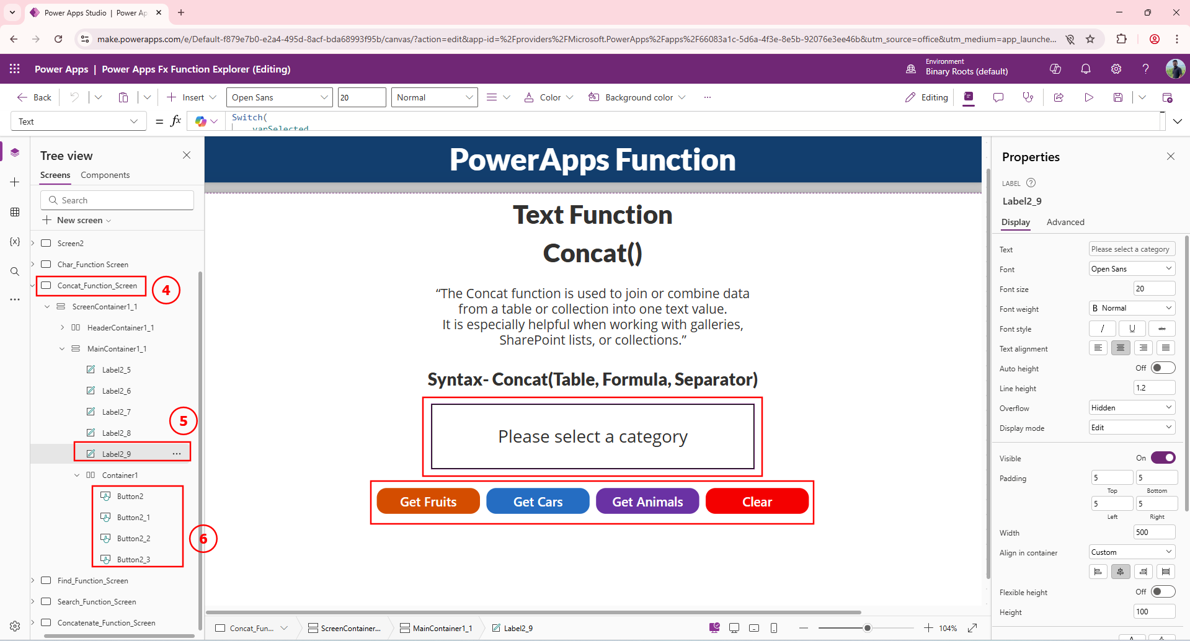Close the Tree view panel
This screenshot has height=641, width=1190.
click(x=187, y=155)
